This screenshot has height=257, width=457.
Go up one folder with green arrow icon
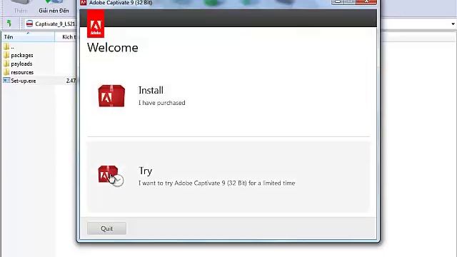pos(9,24)
